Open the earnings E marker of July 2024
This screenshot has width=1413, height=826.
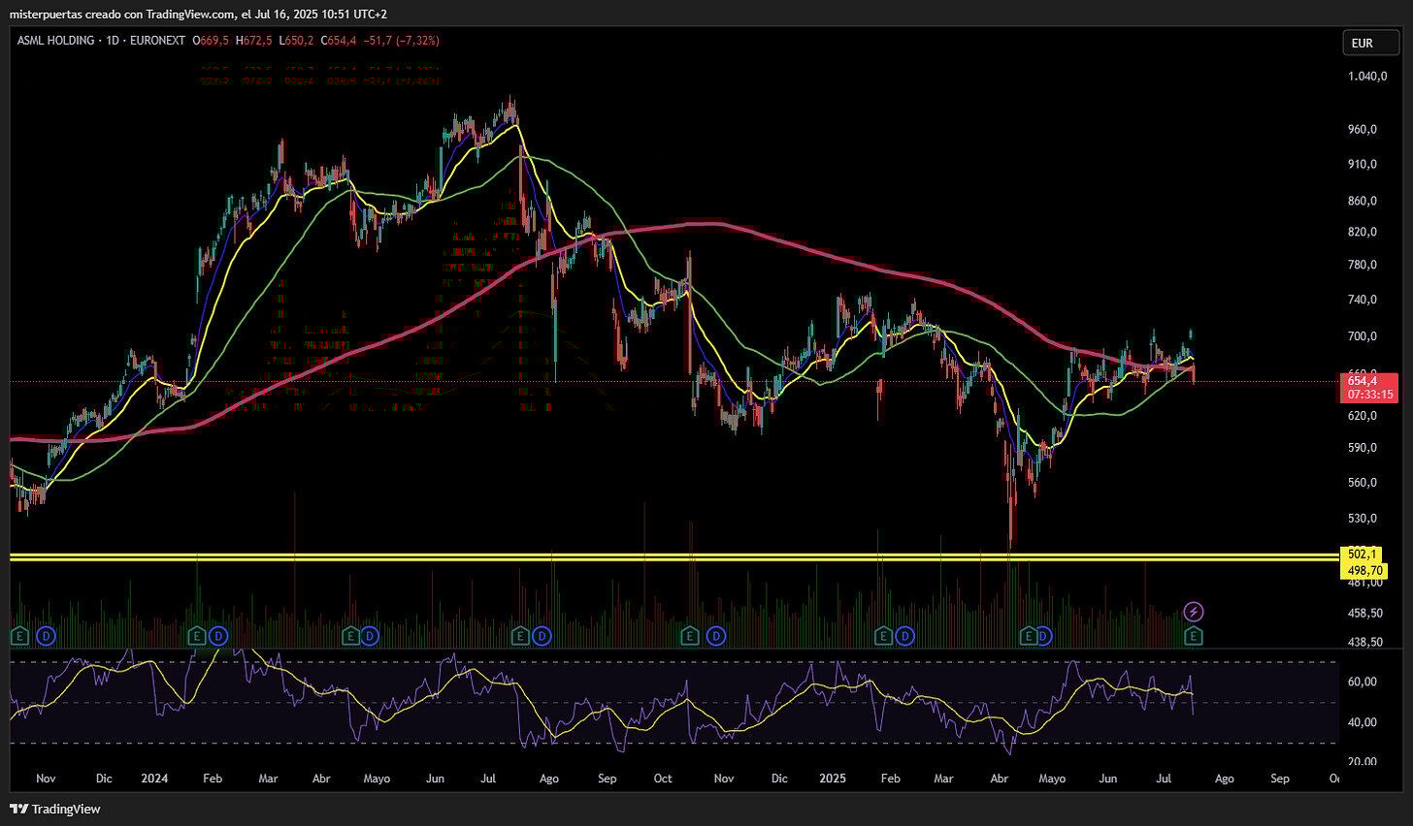tap(520, 636)
